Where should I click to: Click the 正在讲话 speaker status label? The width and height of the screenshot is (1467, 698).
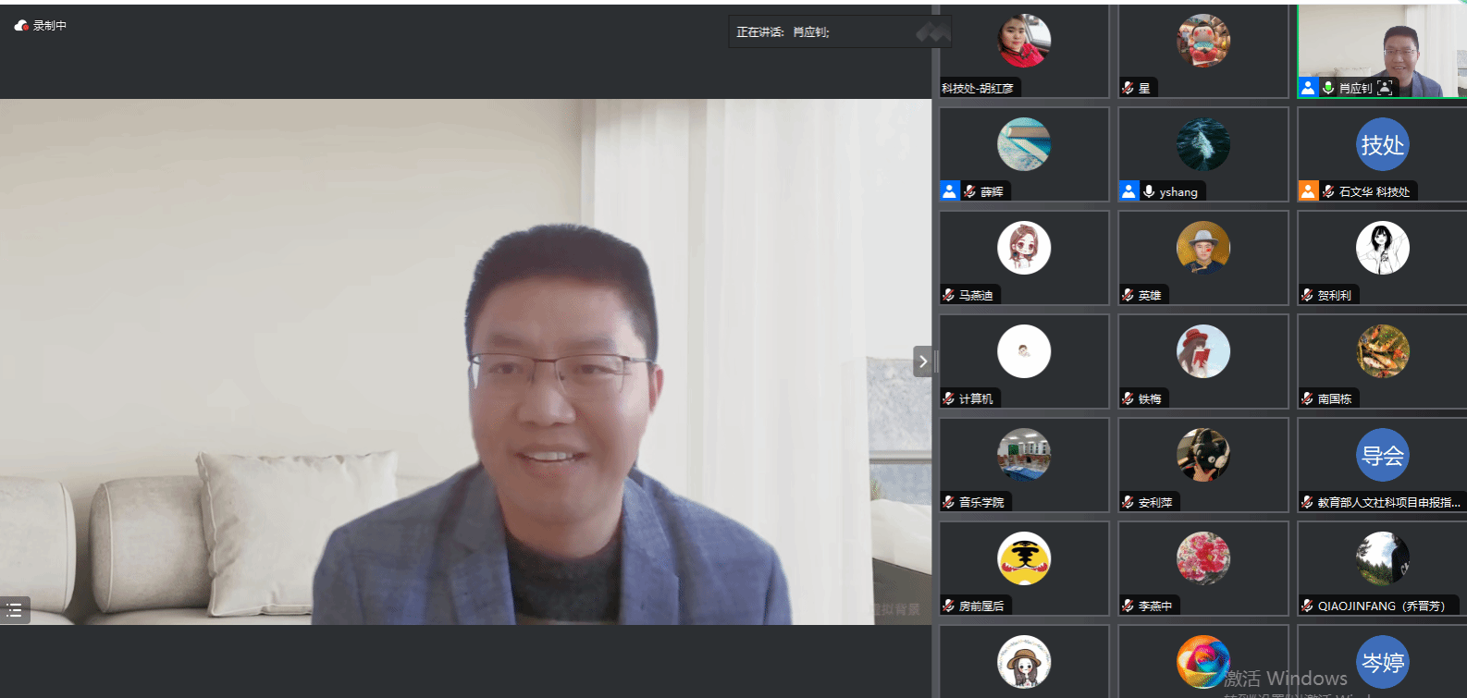(x=760, y=32)
